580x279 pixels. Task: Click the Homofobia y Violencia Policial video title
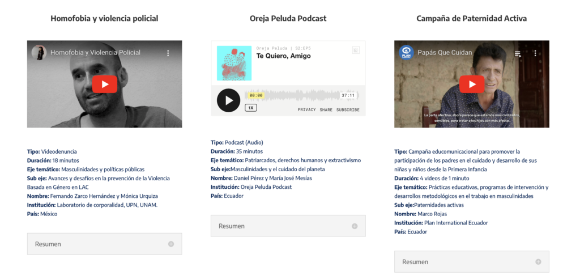click(95, 53)
